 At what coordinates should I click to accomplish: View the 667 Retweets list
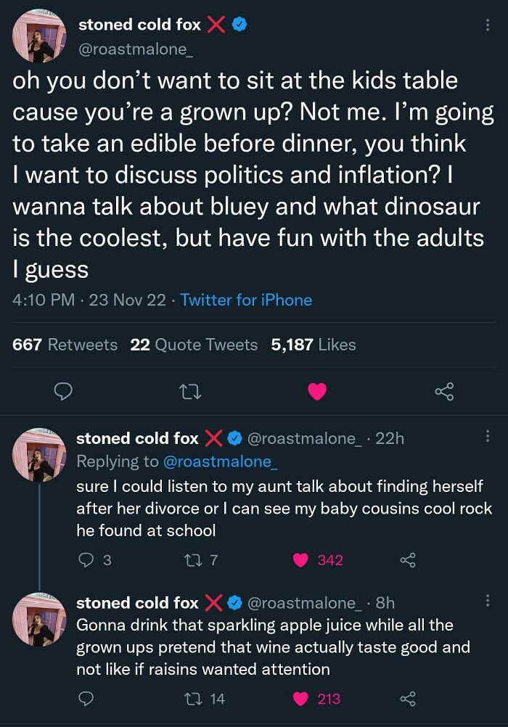(65, 345)
